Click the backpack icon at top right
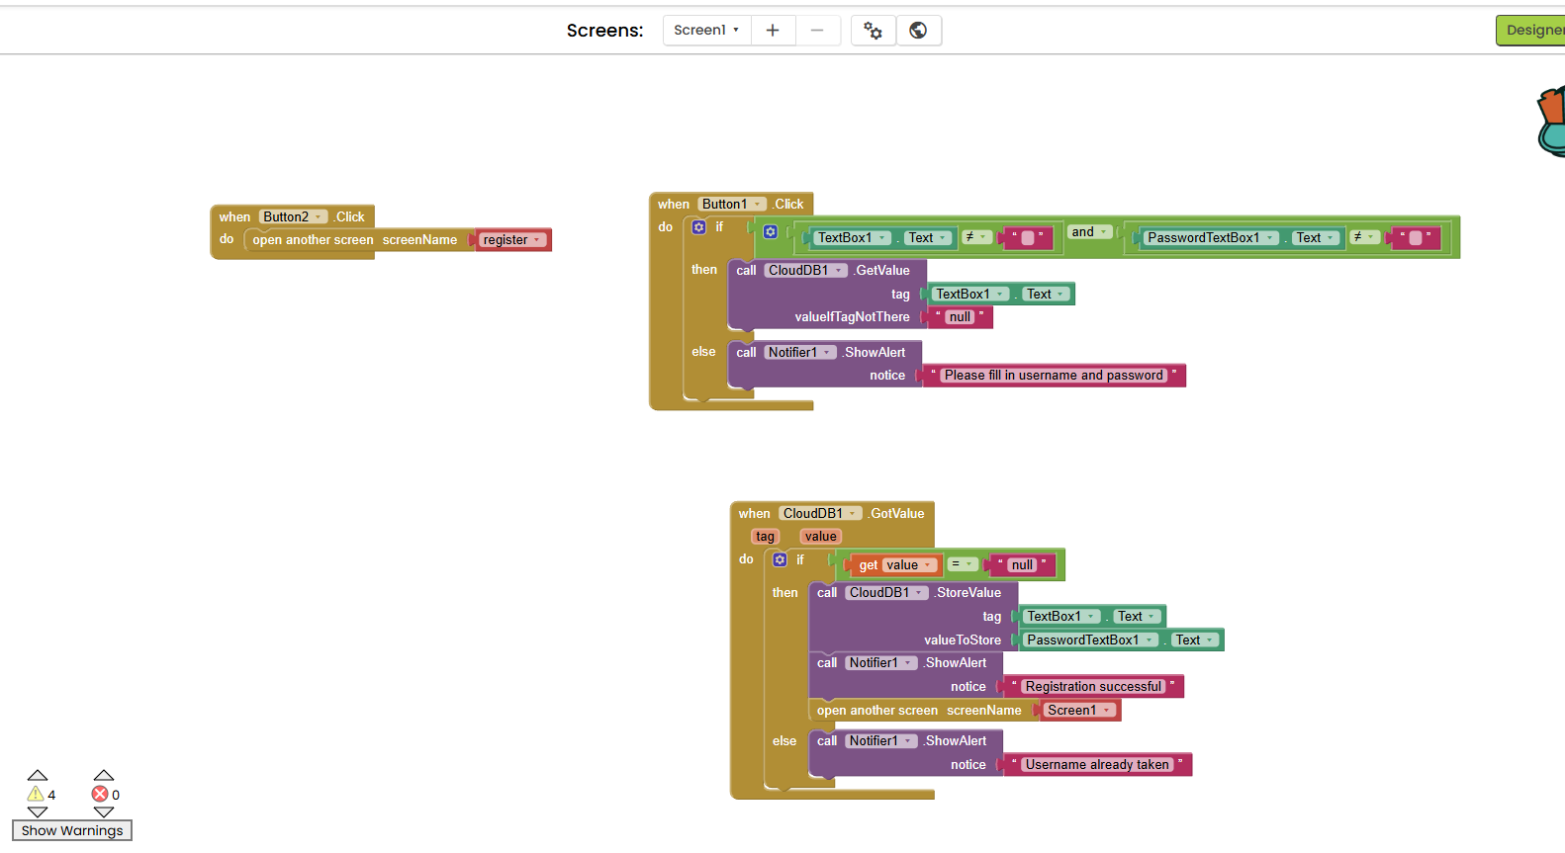Image resolution: width=1565 pixels, height=853 pixels. [x=1551, y=123]
